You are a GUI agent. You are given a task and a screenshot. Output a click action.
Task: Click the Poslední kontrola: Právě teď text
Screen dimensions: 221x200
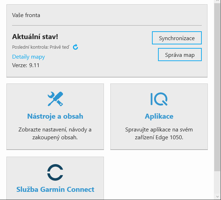coord(41,47)
